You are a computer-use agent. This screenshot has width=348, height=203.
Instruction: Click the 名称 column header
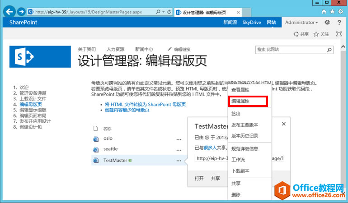(x=107, y=129)
